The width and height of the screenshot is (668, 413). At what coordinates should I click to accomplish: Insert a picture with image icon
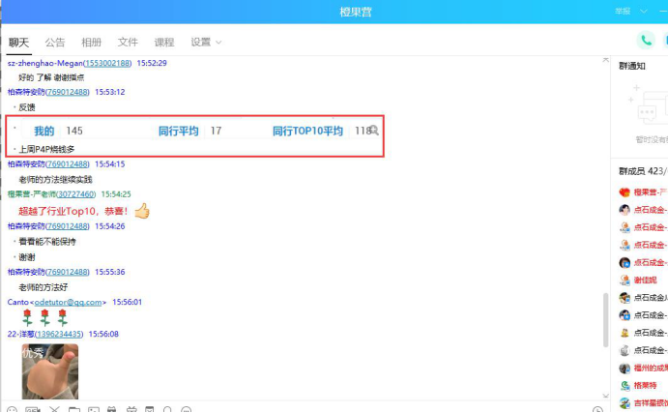[x=94, y=410]
